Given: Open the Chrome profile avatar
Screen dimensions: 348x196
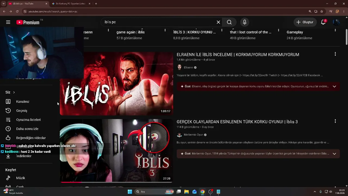Looking at the screenshot, I should 337,11.
